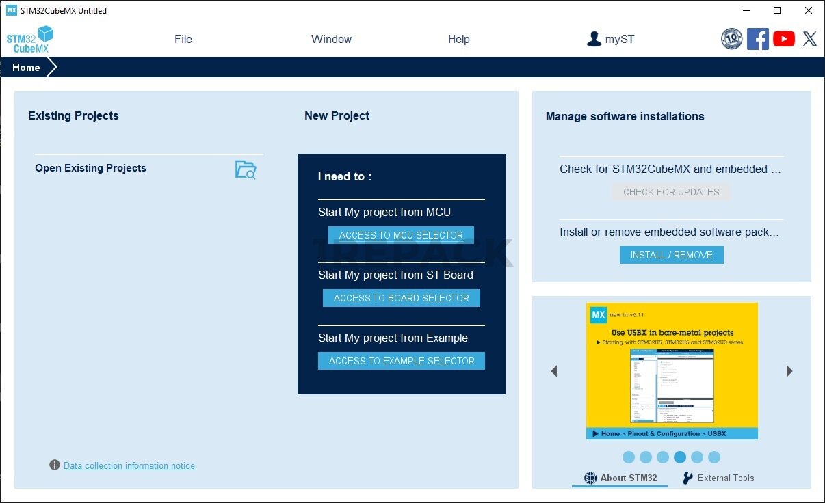Image resolution: width=825 pixels, height=503 pixels.
Task: Click the STM32CubeMX logo
Action: point(30,39)
